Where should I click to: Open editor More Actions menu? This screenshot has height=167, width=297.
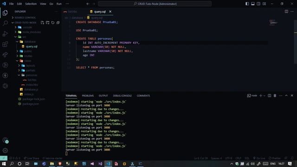292,12
